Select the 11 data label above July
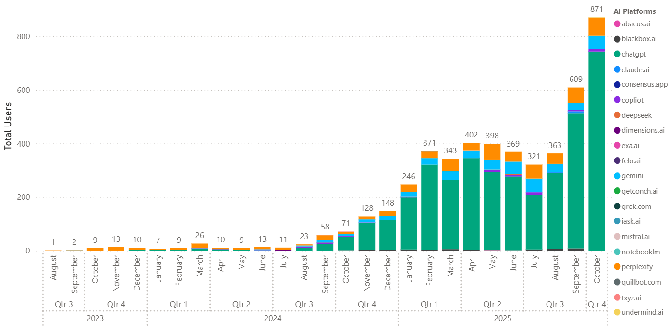This screenshot has height=332, width=668. 283,240
